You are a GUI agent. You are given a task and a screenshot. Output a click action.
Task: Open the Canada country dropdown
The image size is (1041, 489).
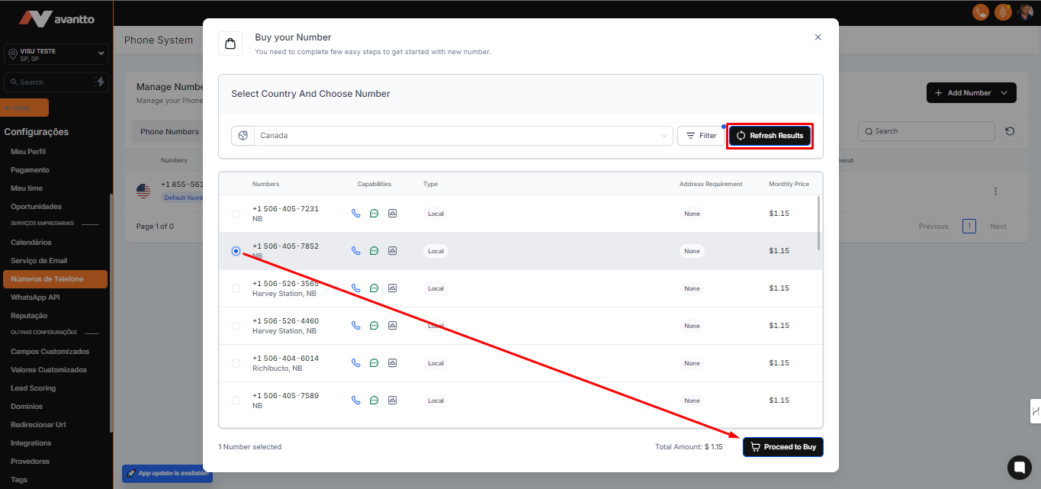462,136
